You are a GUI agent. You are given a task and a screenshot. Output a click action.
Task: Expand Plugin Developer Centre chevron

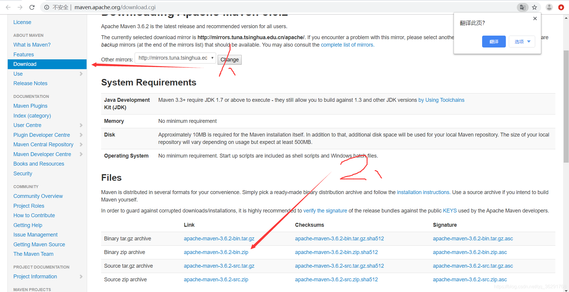click(81, 135)
